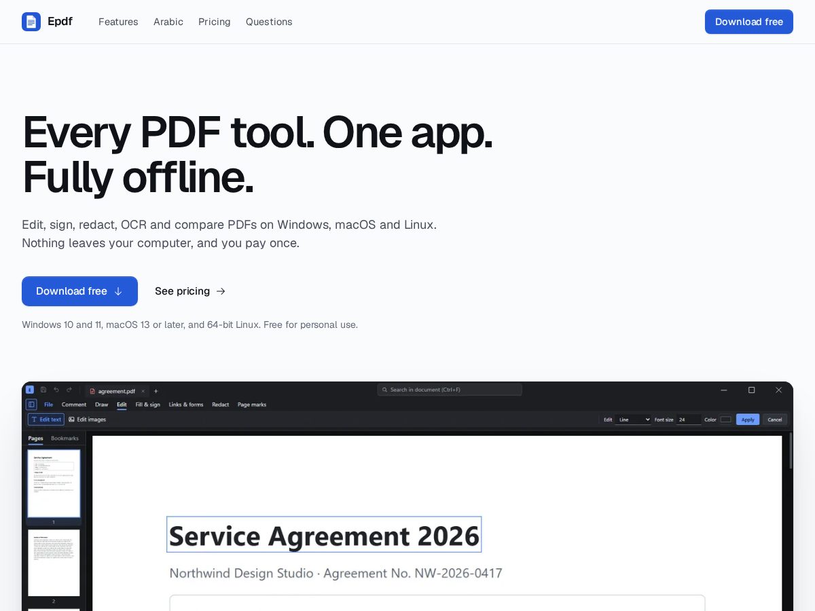Click the Font size field showing 24
815x611 pixels.
(688, 420)
